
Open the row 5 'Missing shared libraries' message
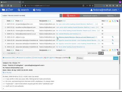[x=75, y=37]
